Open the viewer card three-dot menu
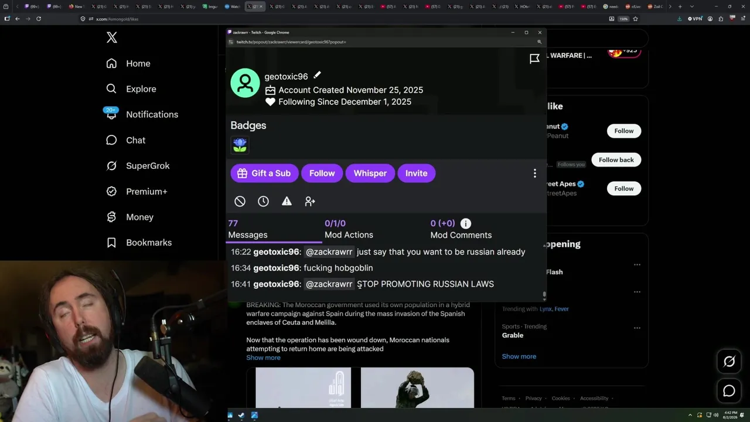Viewport: 750px width, 422px height. [534, 173]
